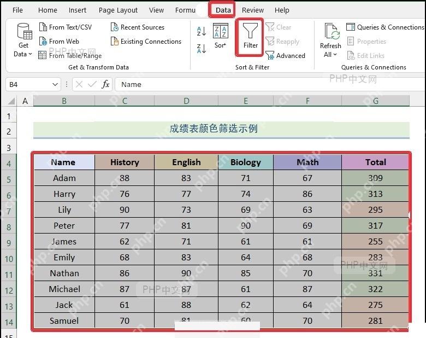This screenshot has width=426, height=338.
Task: Switch to the View tab
Action: [x=156, y=10]
